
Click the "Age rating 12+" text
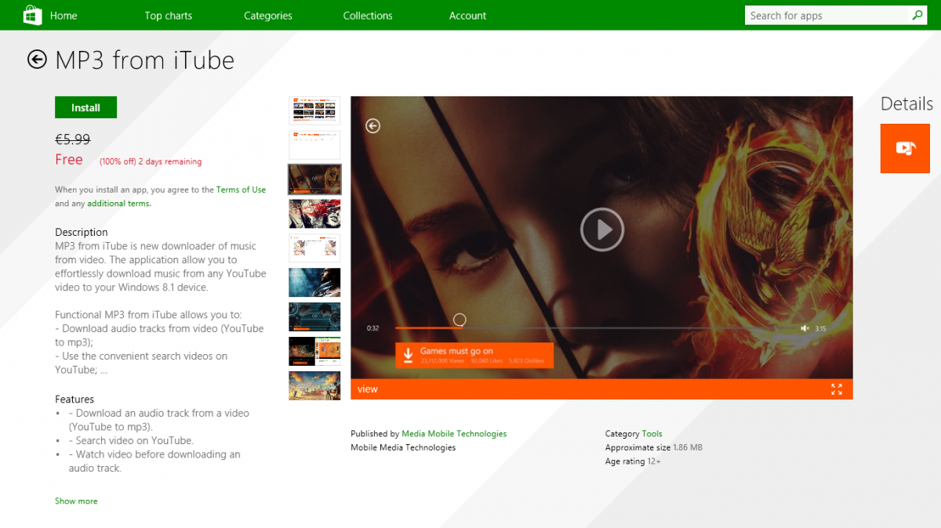pos(633,462)
